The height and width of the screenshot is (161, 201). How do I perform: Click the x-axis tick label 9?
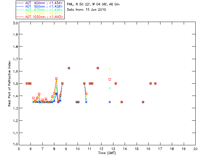(66, 149)
